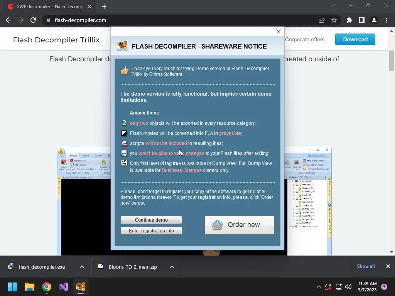Open Visual Studio from the taskbar
The height and width of the screenshot is (296, 395).
[x=64, y=287]
